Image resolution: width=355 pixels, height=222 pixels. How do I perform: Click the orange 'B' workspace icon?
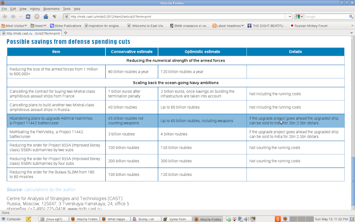click(278, 219)
